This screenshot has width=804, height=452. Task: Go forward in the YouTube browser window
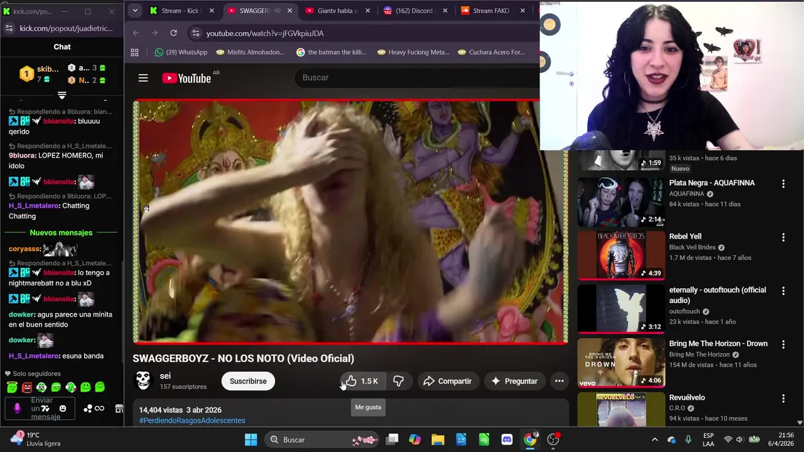(155, 33)
